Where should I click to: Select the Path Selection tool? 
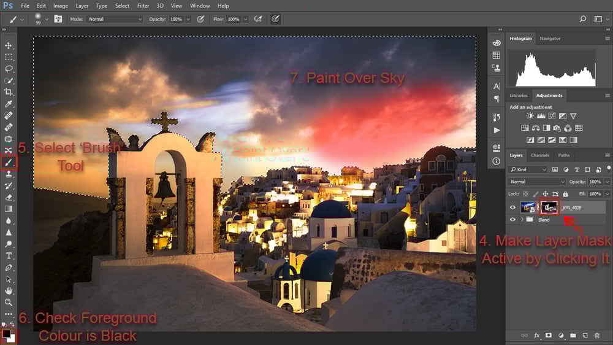(8, 279)
